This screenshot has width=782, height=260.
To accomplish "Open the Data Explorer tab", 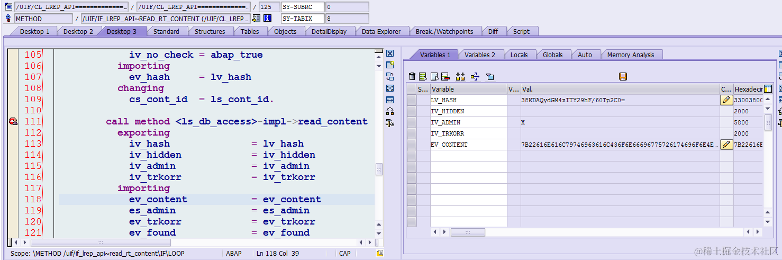I will (x=381, y=31).
